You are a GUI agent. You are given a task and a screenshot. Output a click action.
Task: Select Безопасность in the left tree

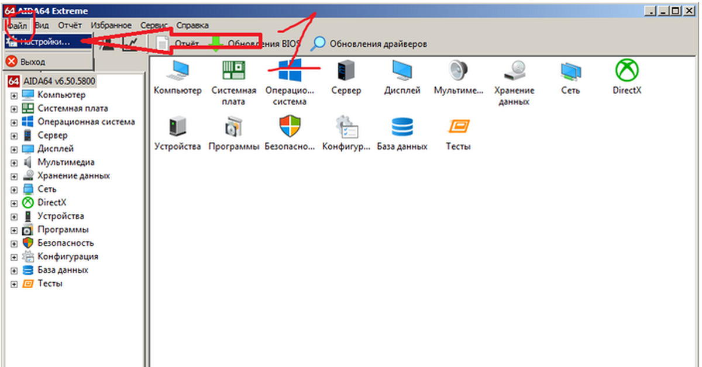coord(66,243)
